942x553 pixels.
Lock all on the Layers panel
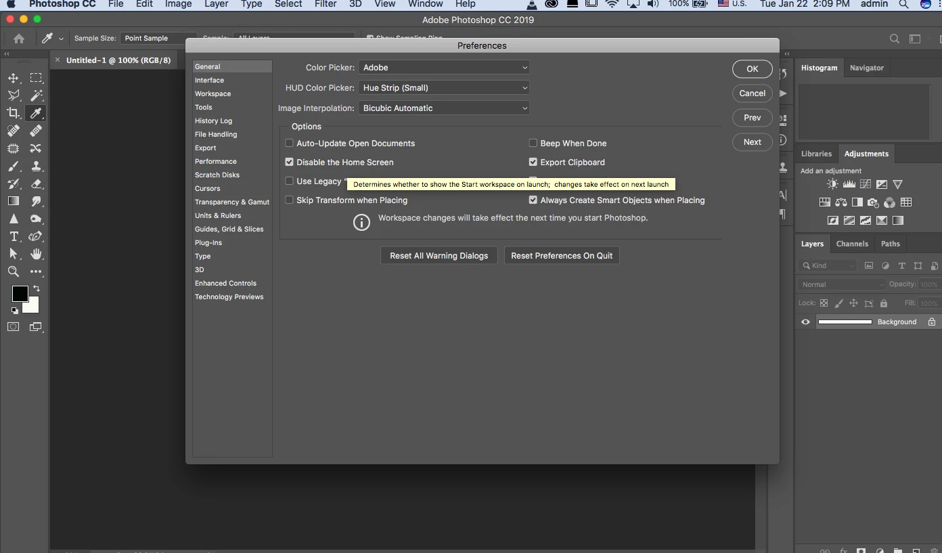click(884, 303)
